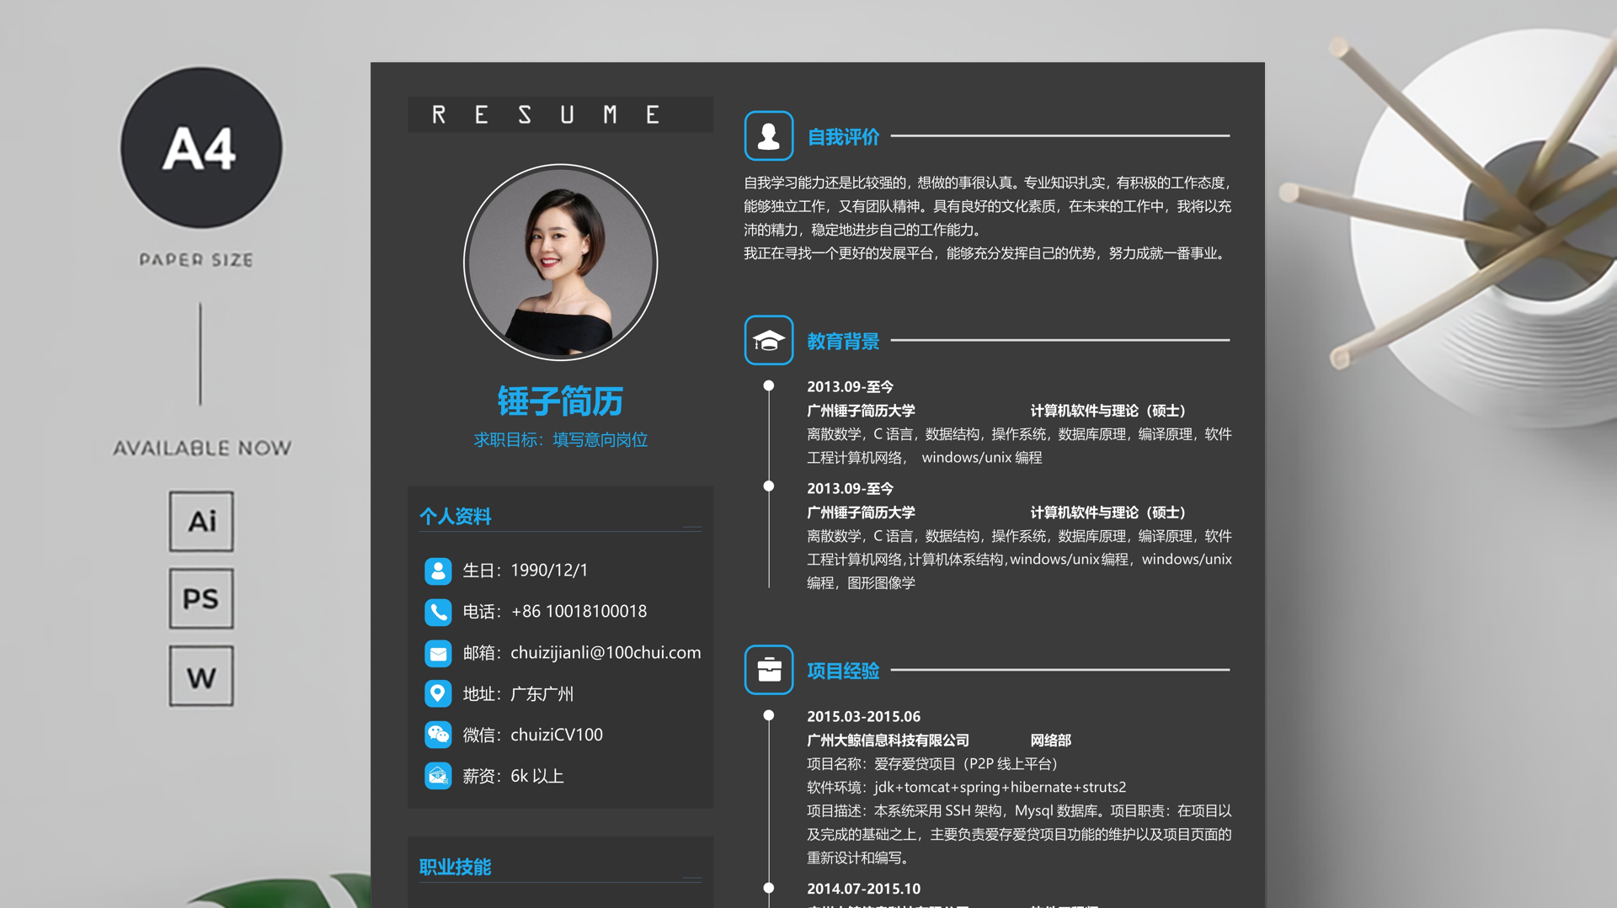
Task: Click the 自我评价 section title
Action: (x=843, y=137)
